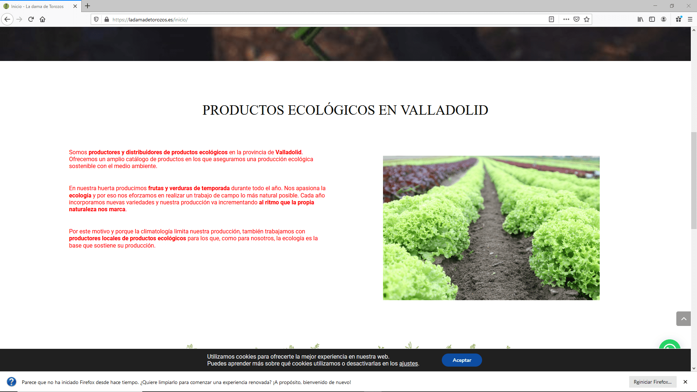
Task: Open page actions three-dot menu
Action: (x=566, y=19)
